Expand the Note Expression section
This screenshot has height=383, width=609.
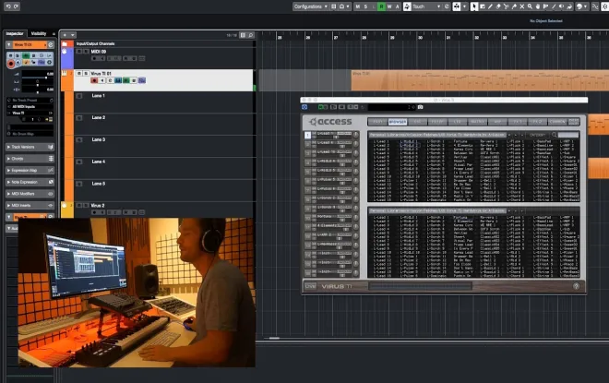tap(30, 182)
